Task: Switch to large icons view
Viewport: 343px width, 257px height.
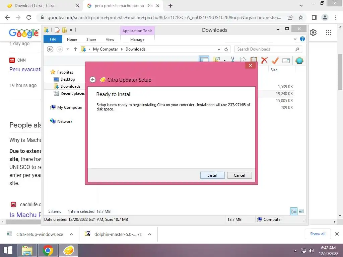Action: point(301,211)
